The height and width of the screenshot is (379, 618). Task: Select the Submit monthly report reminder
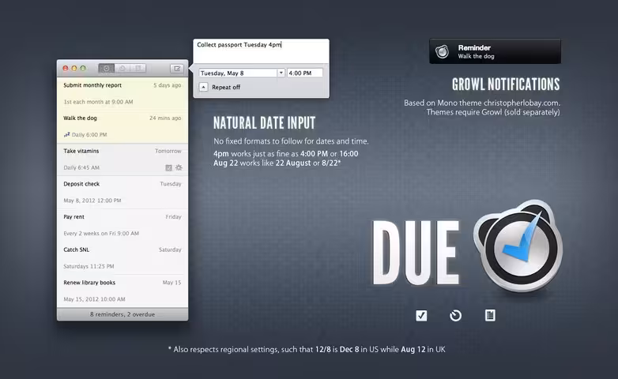tap(122, 93)
